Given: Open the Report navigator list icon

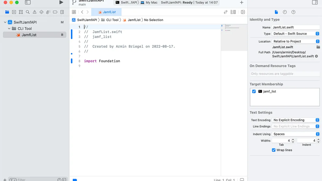Looking at the screenshot, I should click(x=62, y=12).
